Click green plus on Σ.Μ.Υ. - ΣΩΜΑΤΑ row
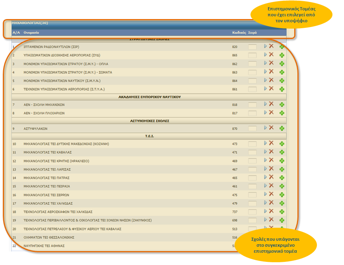This screenshot has height=265, width=344. 282,72
